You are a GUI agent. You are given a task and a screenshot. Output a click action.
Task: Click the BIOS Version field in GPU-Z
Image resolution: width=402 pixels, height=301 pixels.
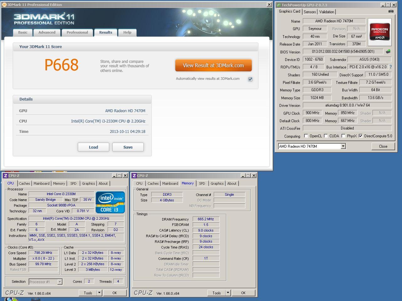[x=343, y=52]
